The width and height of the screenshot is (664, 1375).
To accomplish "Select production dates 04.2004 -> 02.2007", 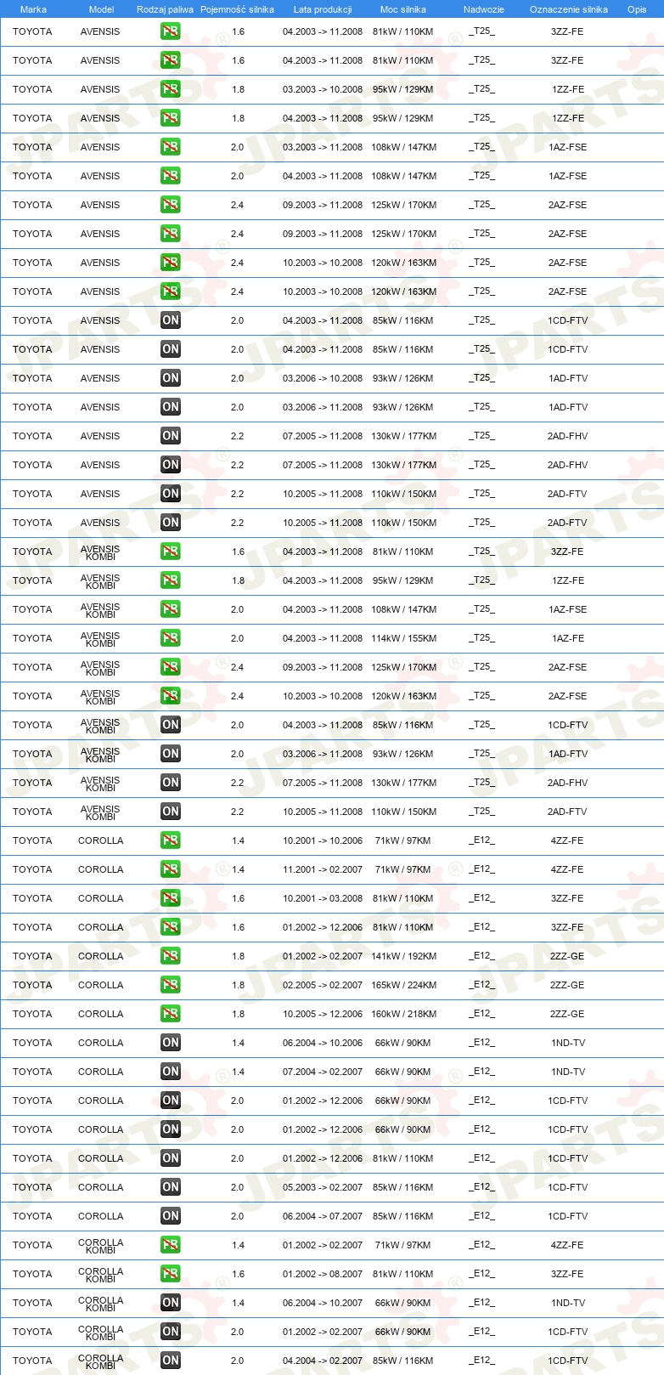I will click(323, 1361).
